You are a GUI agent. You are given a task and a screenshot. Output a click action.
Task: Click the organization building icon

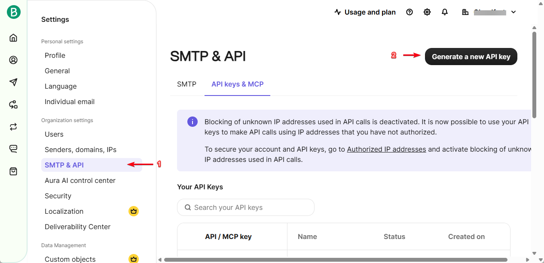tap(465, 12)
